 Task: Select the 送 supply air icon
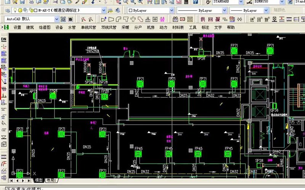point(252,19)
